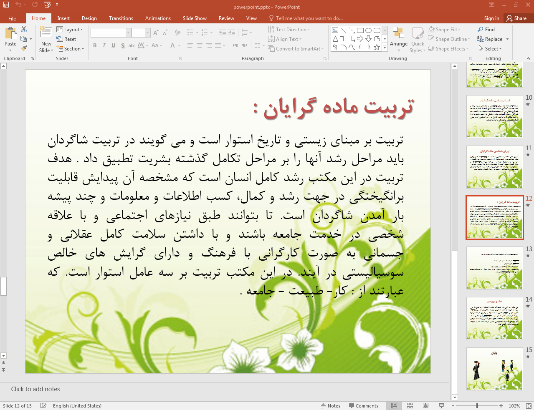
Task: Open the Transitions tab
Action: (x=121, y=18)
